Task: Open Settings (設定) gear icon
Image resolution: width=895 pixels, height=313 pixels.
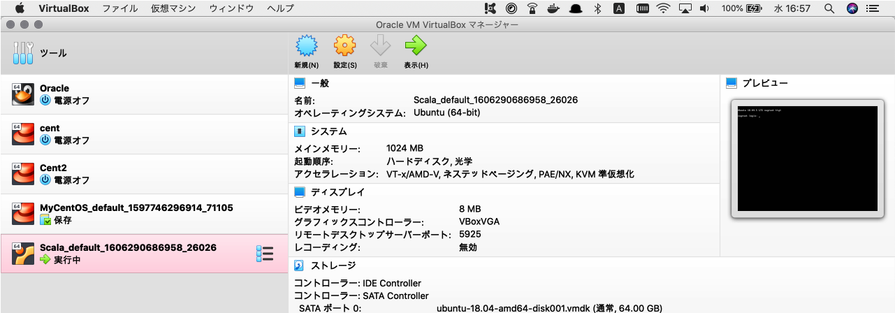Action: 344,46
